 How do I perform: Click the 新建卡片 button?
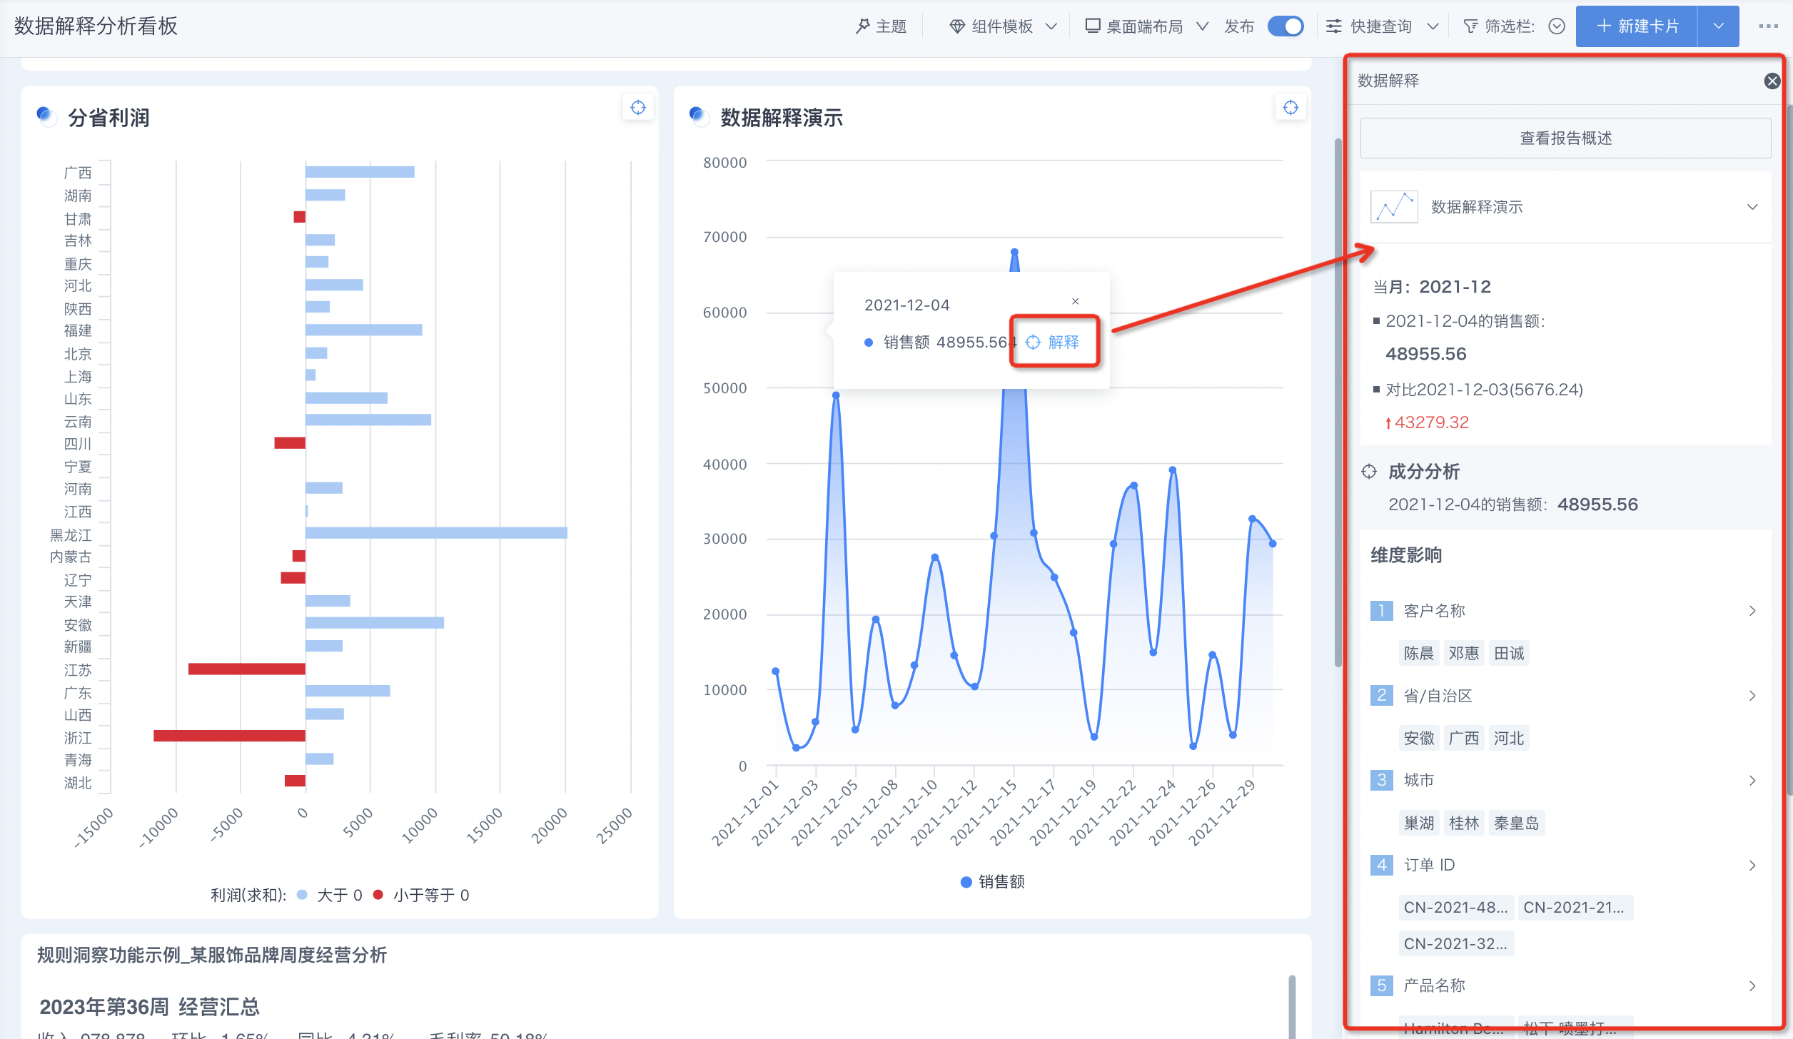coord(1637,26)
